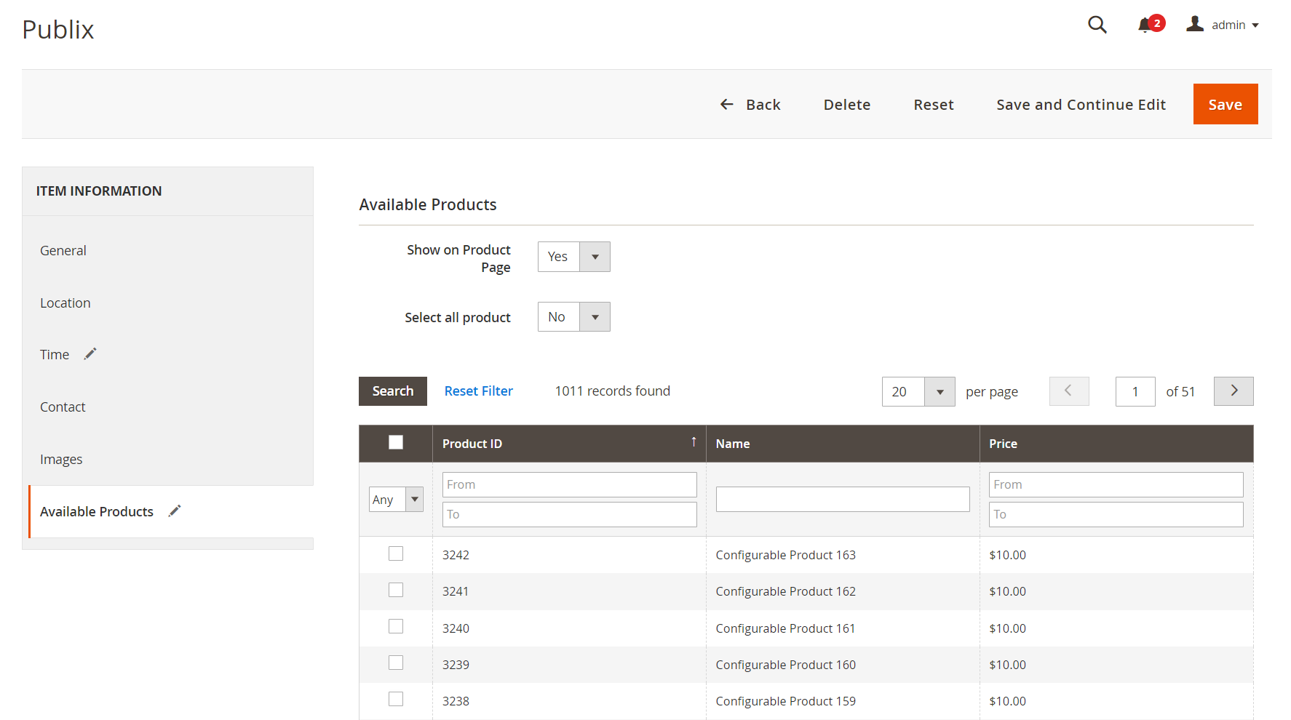Image resolution: width=1291 pixels, height=720 pixels.
Task: Go to next page of products
Action: pos(1233,391)
